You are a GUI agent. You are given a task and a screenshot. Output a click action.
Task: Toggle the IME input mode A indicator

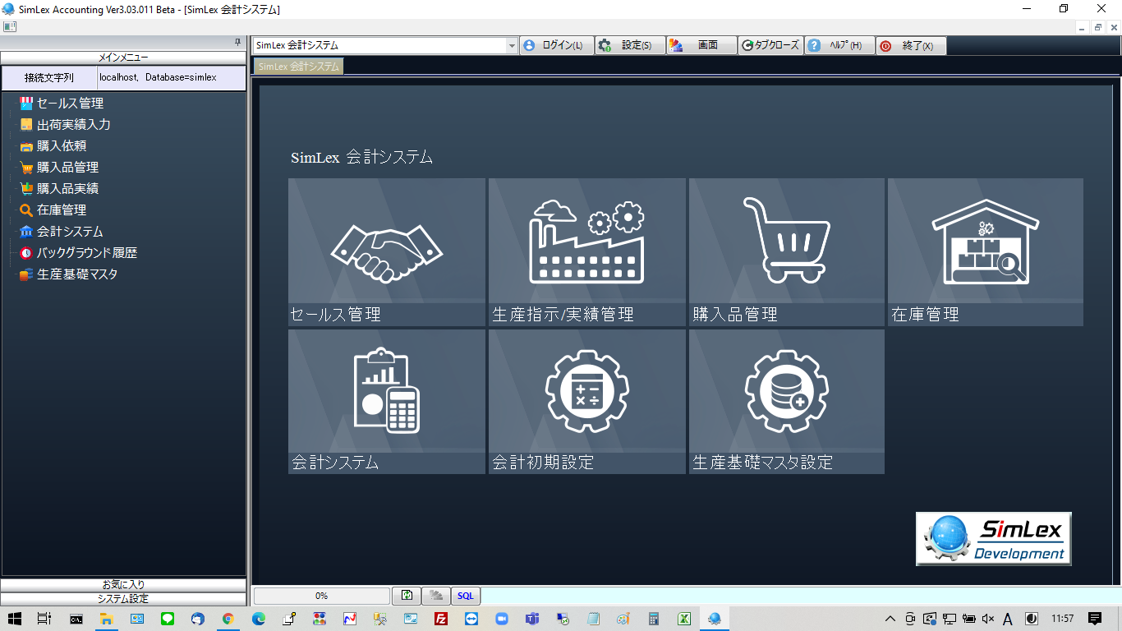[1008, 619]
